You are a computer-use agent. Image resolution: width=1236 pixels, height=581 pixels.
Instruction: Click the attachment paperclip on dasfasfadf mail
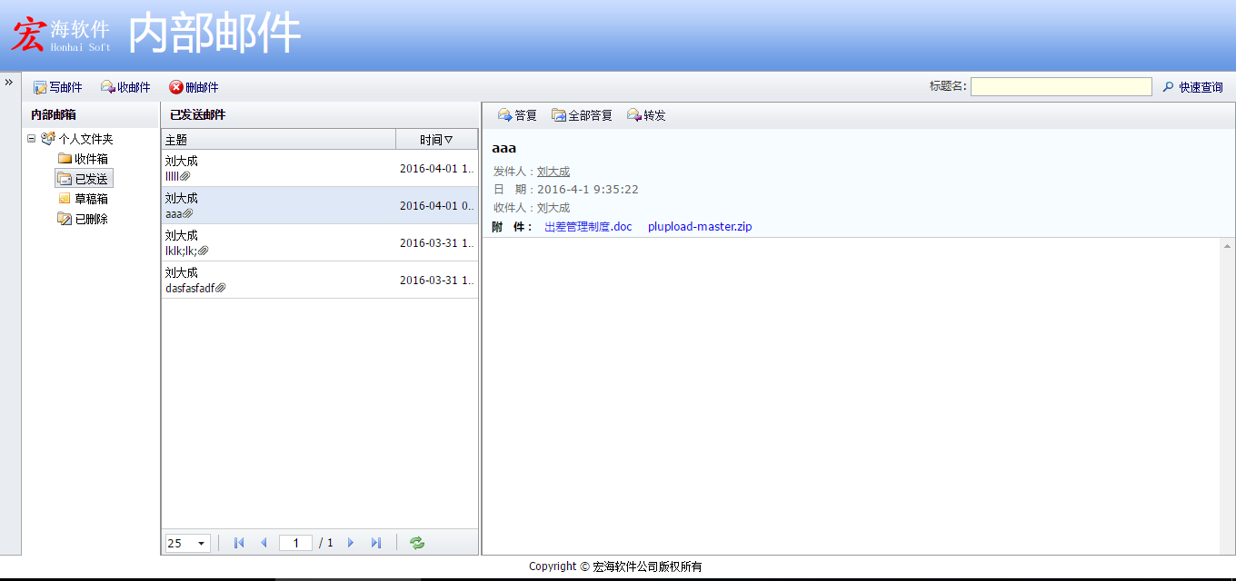click(220, 288)
